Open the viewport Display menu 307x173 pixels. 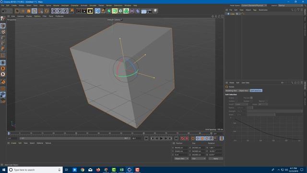pyautogui.click(x=29, y=16)
